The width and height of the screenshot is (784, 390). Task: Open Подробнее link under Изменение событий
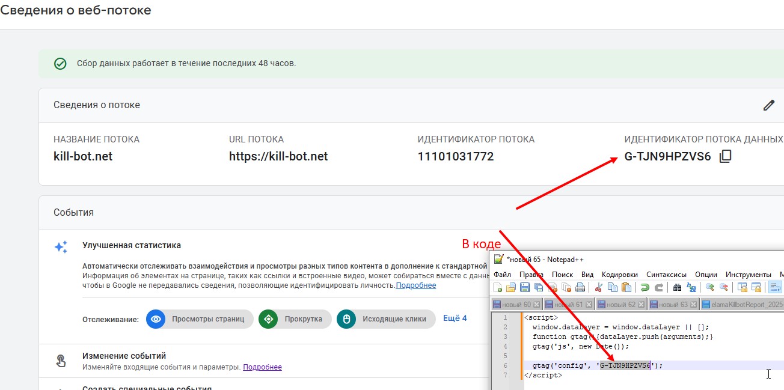click(262, 367)
